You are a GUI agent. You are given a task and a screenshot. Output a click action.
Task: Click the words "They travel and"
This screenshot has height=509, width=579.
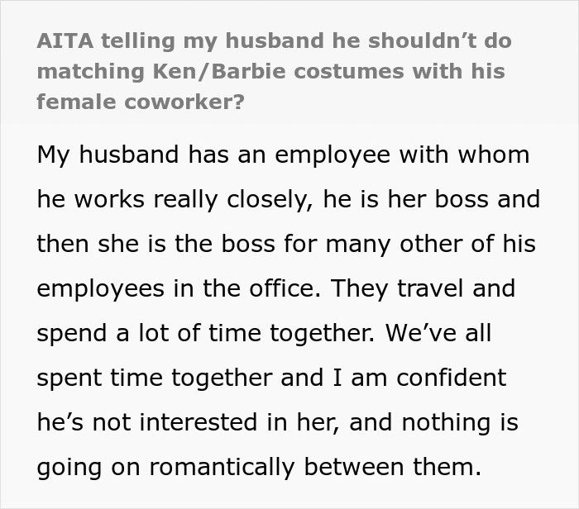pyautogui.click(x=423, y=289)
